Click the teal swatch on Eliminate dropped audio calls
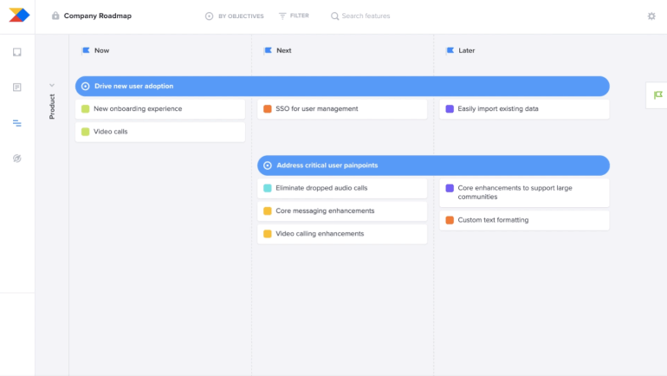Image resolution: width=667 pixels, height=376 pixels. click(x=268, y=188)
